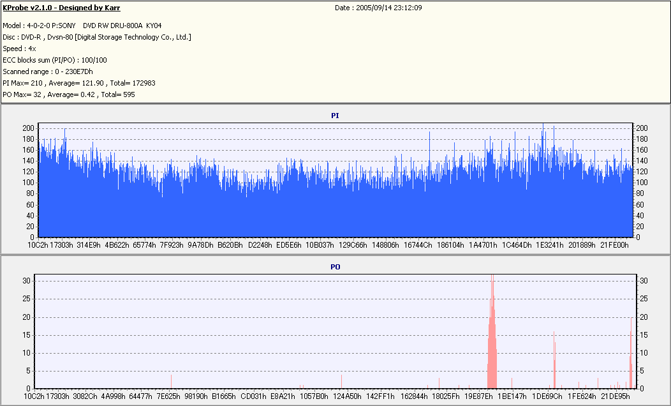Image resolution: width=671 pixels, height=406 pixels.
Task: Click the 9A78Dh axis label
Action: pos(200,245)
